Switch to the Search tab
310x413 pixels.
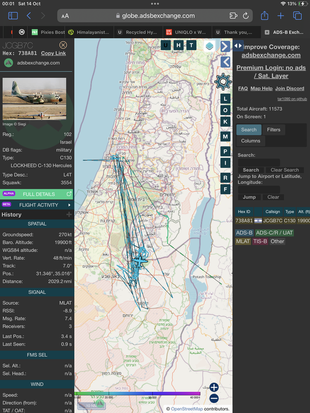tap(249, 130)
